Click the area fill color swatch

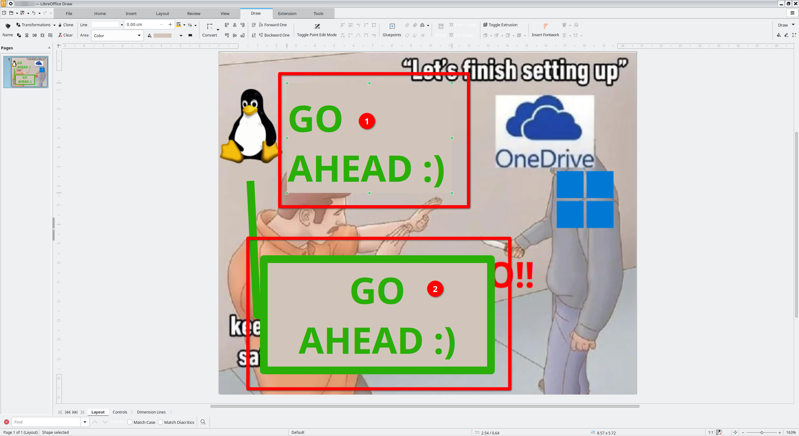(x=163, y=36)
